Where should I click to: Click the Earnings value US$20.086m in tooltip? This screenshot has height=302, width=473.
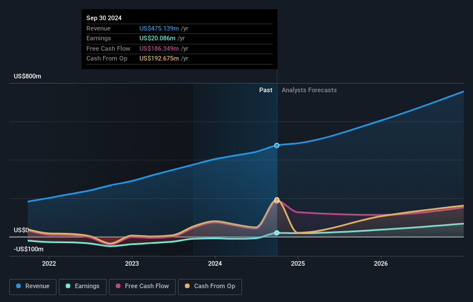[157, 38]
